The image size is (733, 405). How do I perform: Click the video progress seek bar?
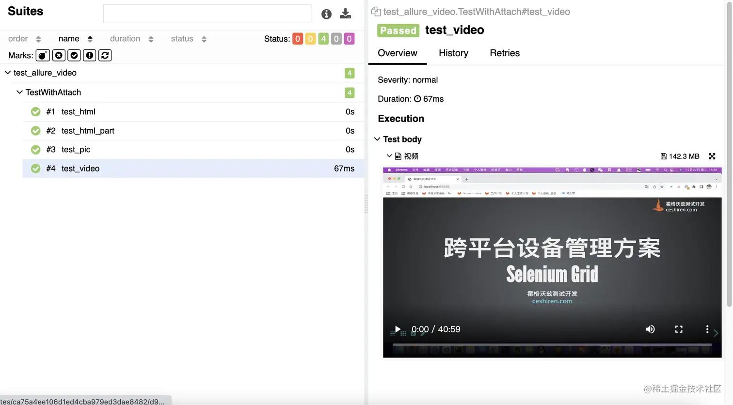(552, 344)
